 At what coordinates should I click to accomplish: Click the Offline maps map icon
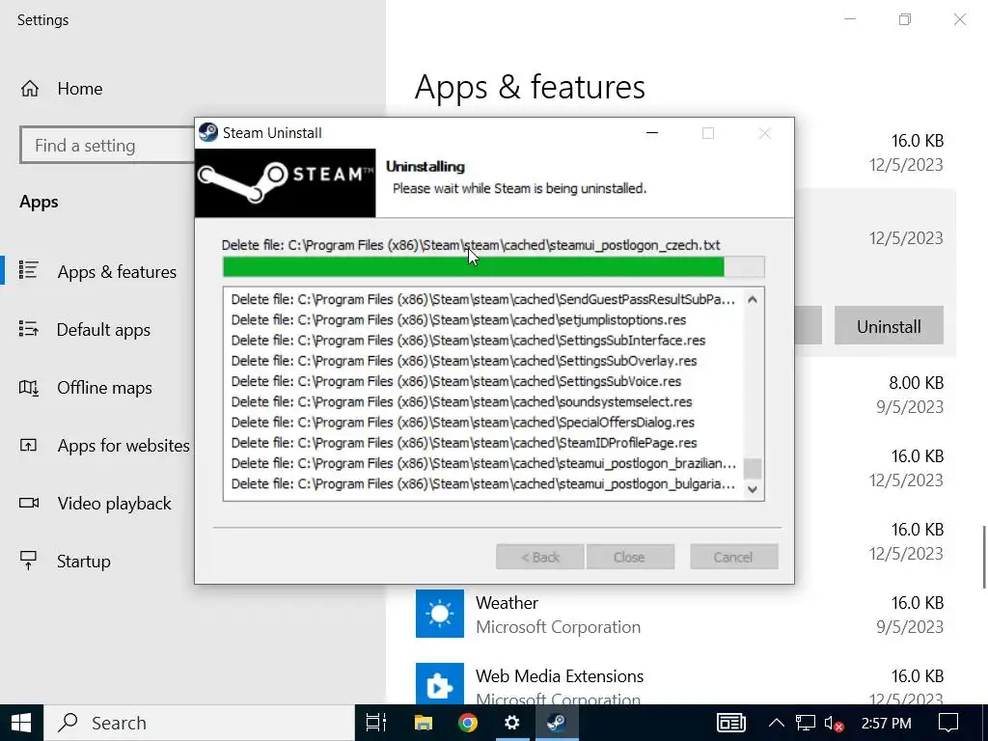coord(28,387)
